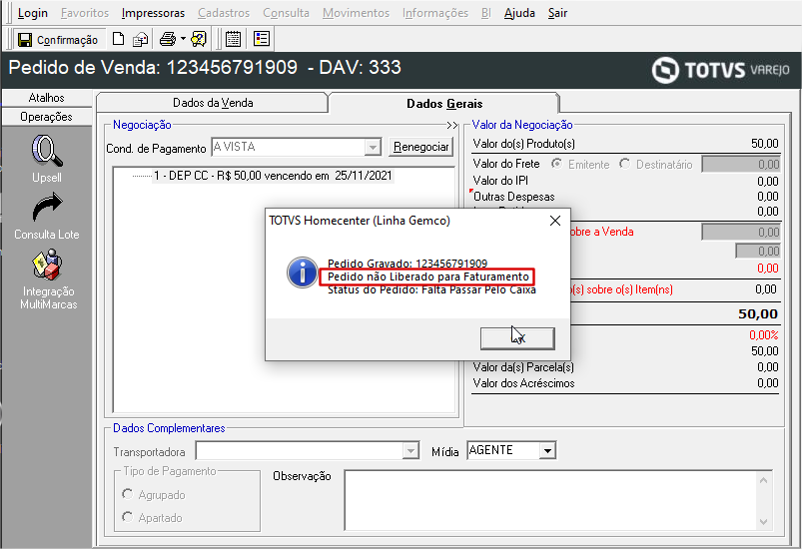Click the Atalhos sidebar header

[47, 98]
